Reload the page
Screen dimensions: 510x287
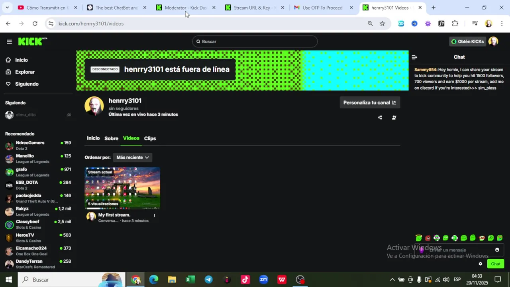(35, 24)
